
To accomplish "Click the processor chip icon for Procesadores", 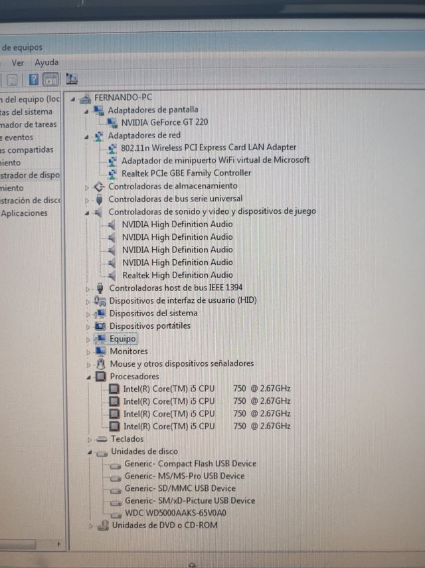I will (101, 377).
